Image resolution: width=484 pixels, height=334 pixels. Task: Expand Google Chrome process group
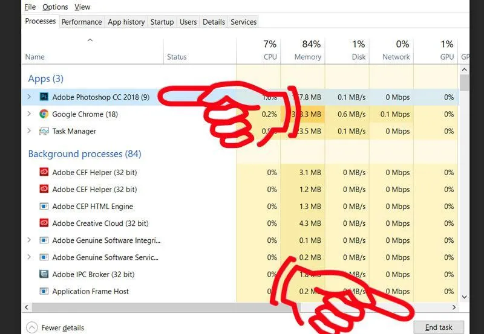29,114
